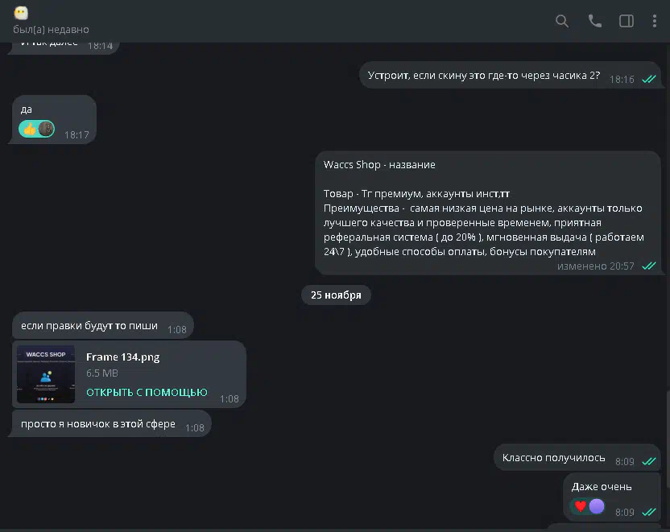Open the three-dot more options menu
Image resolution: width=670 pixels, height=532 pixels.
655,21
